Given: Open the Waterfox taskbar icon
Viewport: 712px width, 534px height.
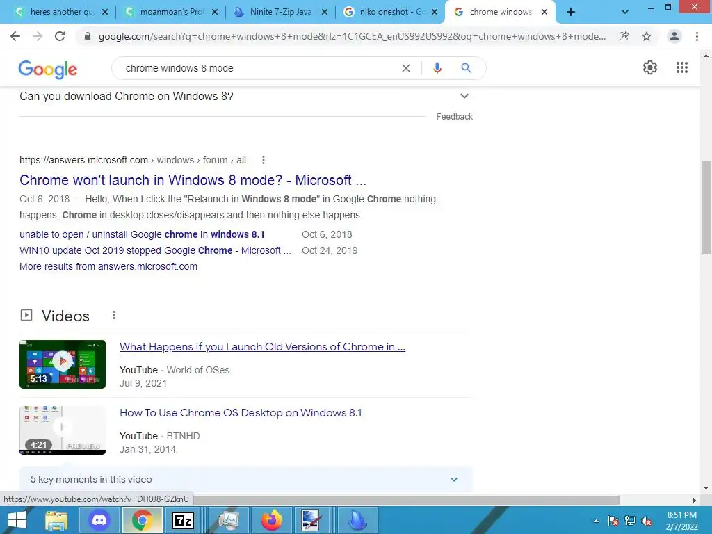Looking at the screenshot, I should coord(358,520).
